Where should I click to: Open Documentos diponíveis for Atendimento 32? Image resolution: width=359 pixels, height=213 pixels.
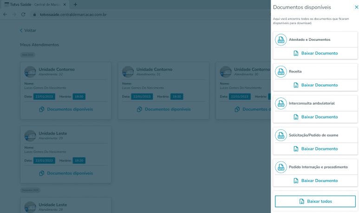(x=66, y=110)
